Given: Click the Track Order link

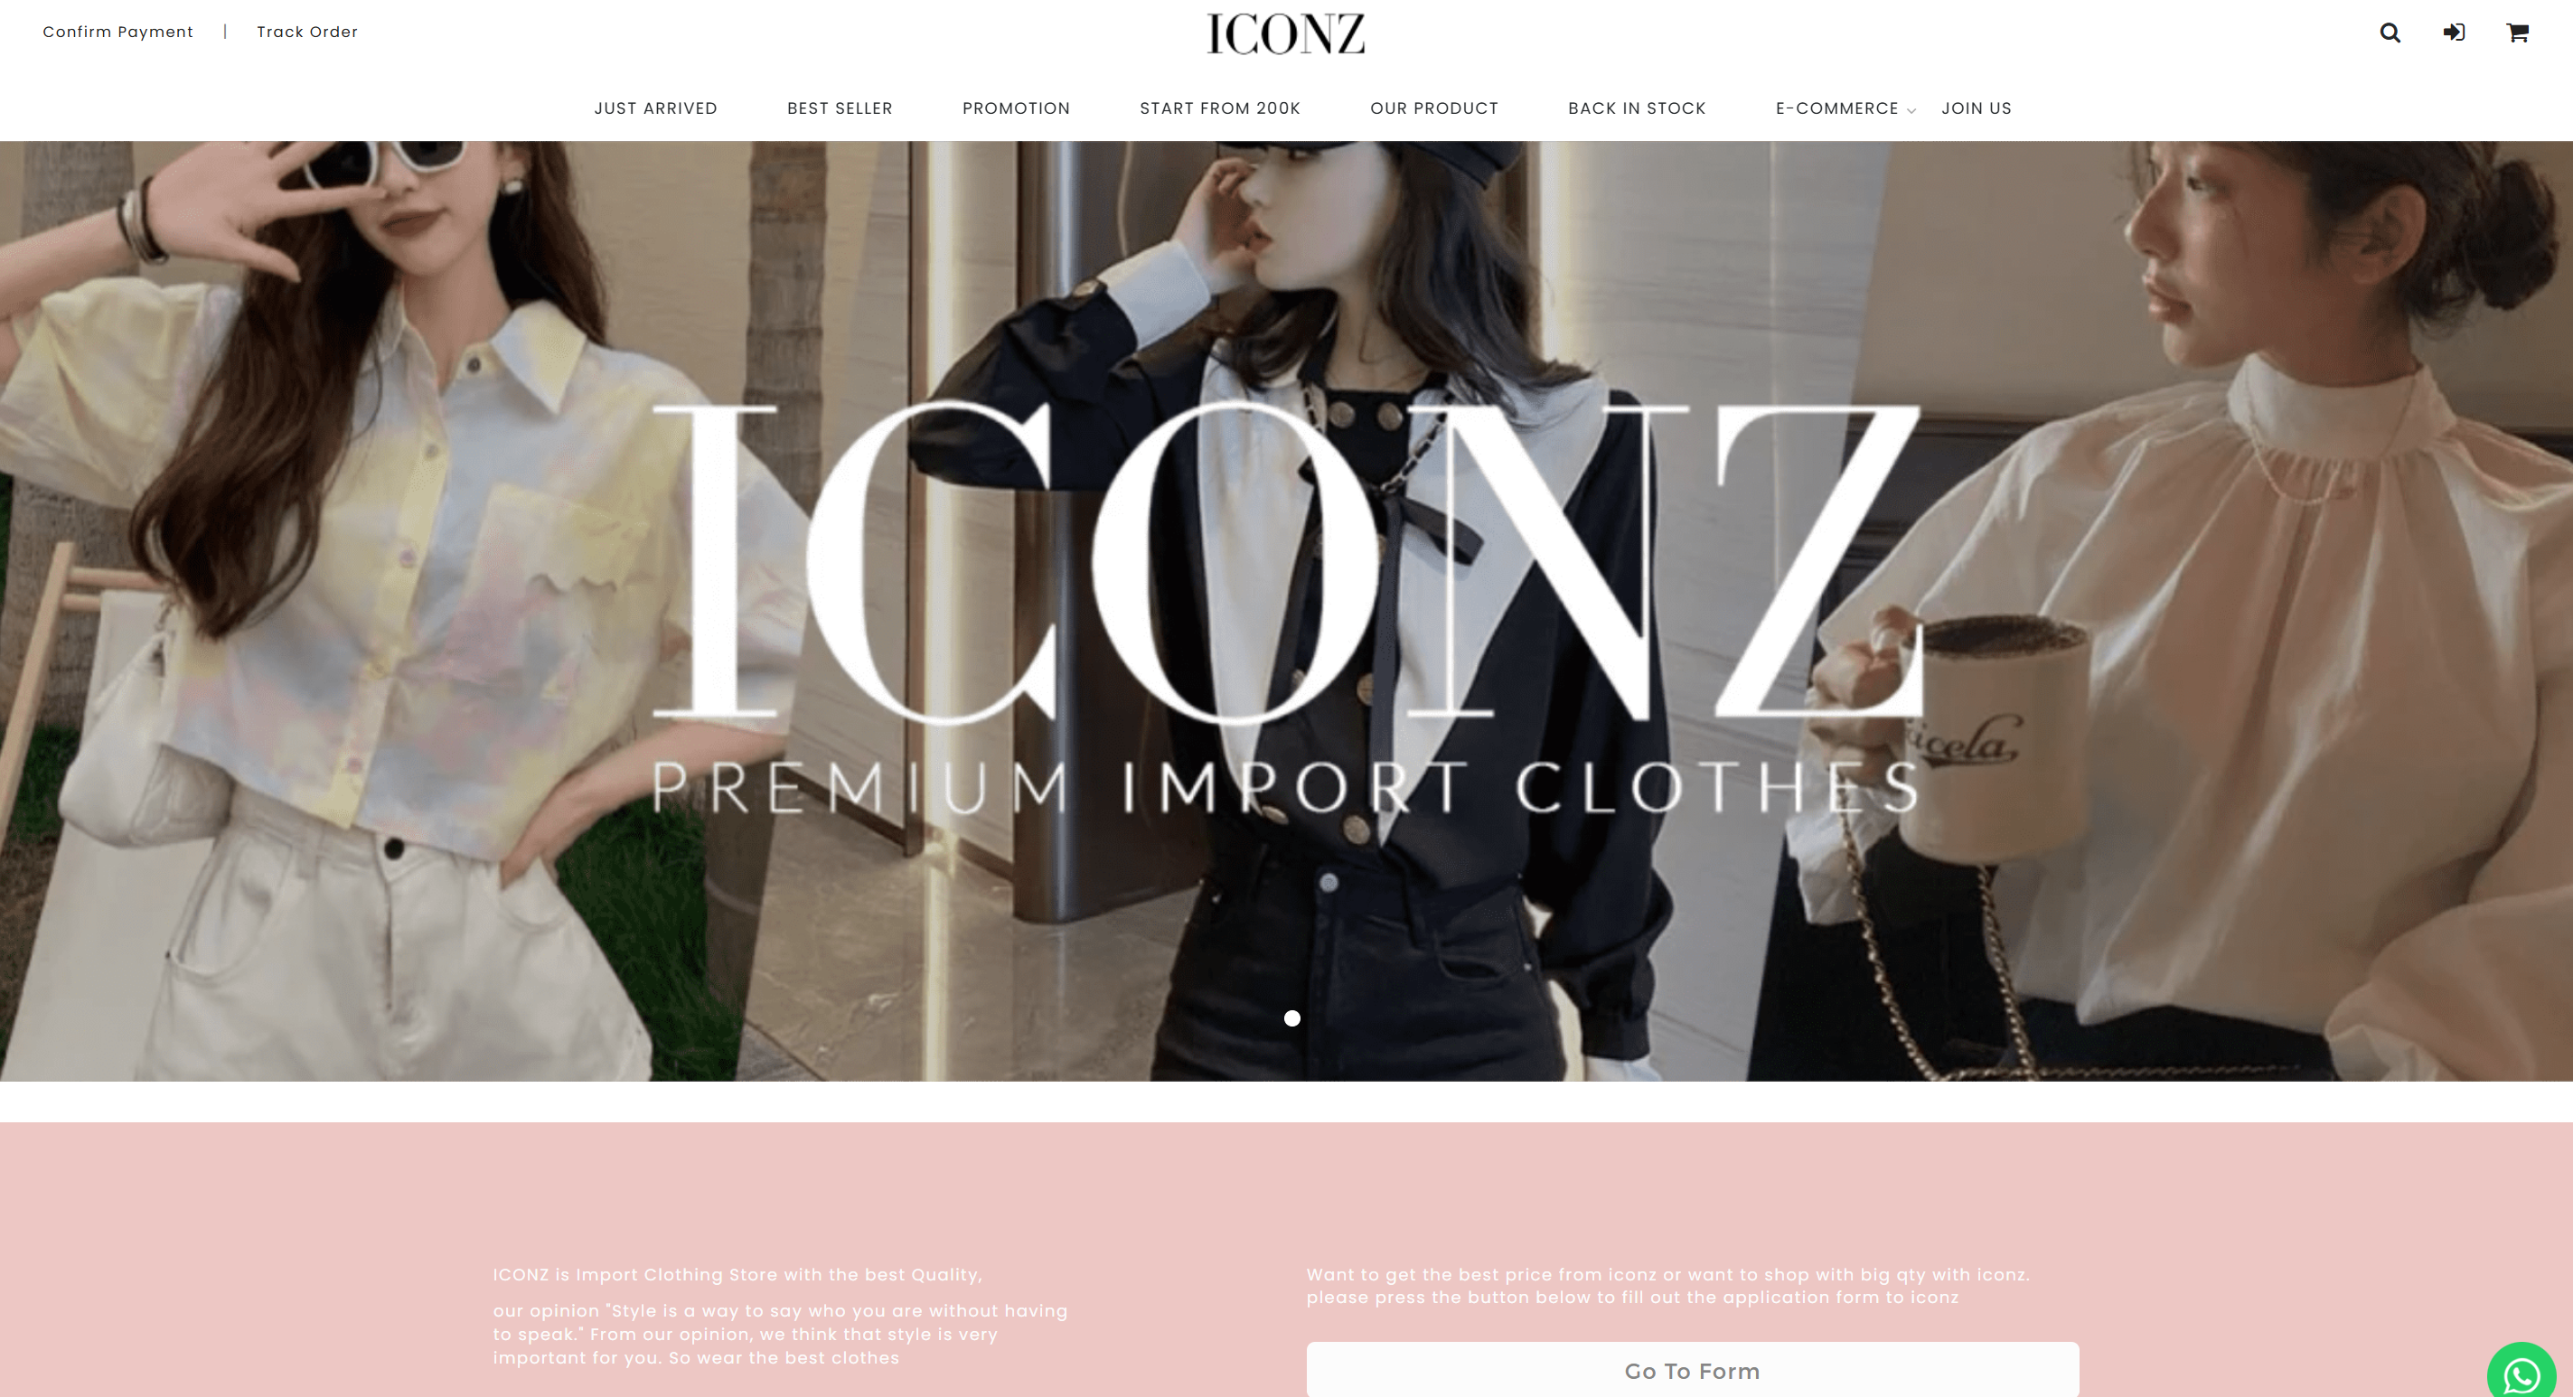Looking at the screenshot, I should click(306, 32).
